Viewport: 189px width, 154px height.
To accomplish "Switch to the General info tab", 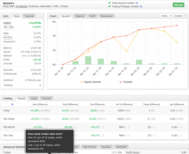I will click(x=29, y=16).
